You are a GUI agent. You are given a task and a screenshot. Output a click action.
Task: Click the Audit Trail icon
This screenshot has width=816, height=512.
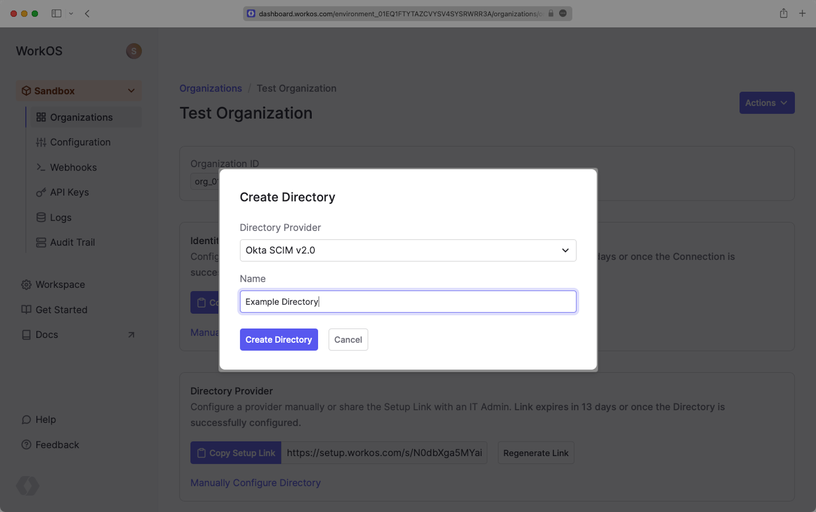click(41, 243)
